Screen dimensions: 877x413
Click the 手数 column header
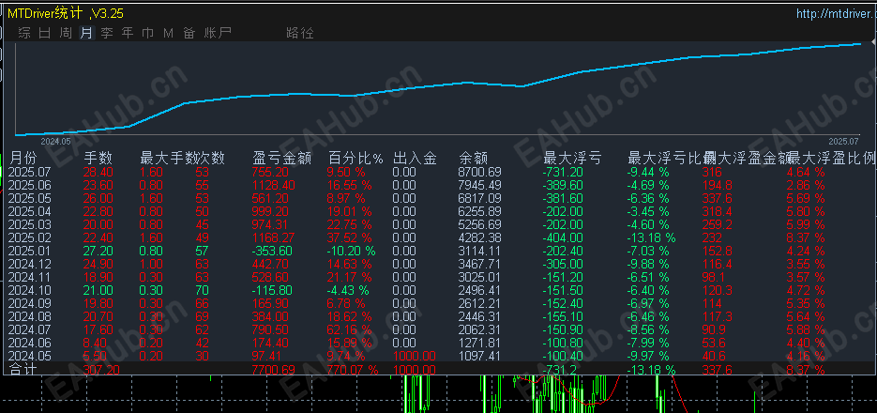98,159
